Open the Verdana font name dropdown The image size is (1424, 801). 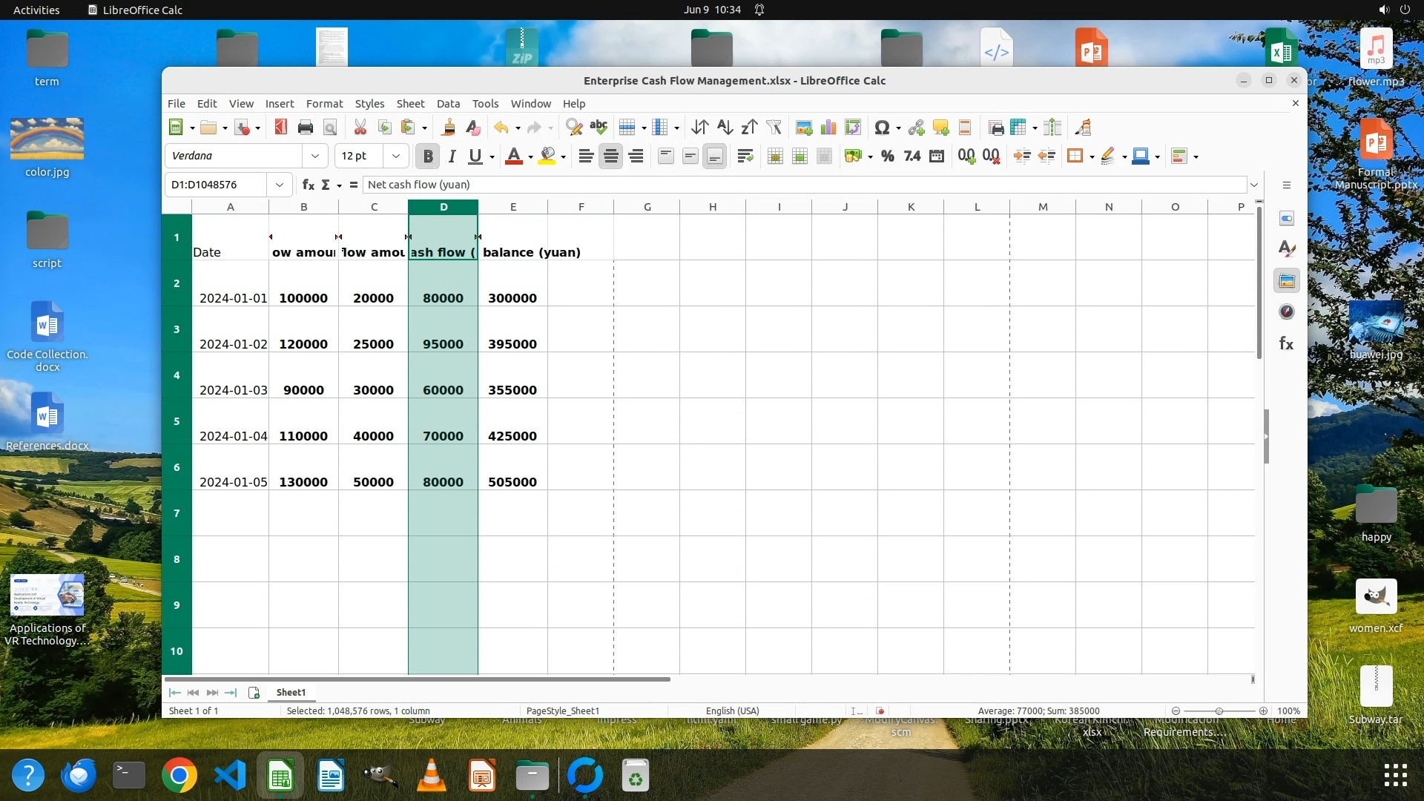315,156
